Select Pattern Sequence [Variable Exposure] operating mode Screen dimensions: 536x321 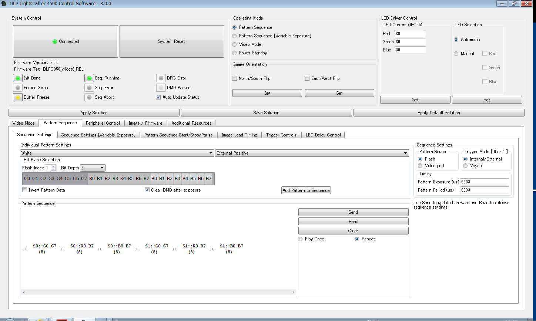234,36
